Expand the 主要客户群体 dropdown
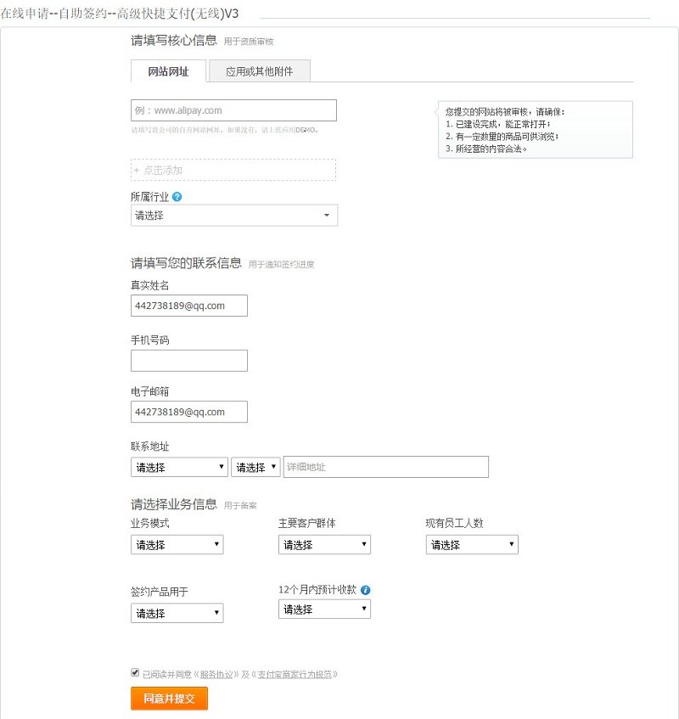The width and height of the screenshot is (679, 719). [324, 545]
